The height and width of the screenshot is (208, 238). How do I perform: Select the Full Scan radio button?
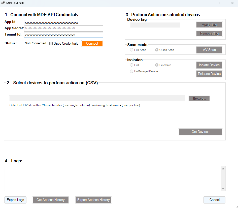131,50
